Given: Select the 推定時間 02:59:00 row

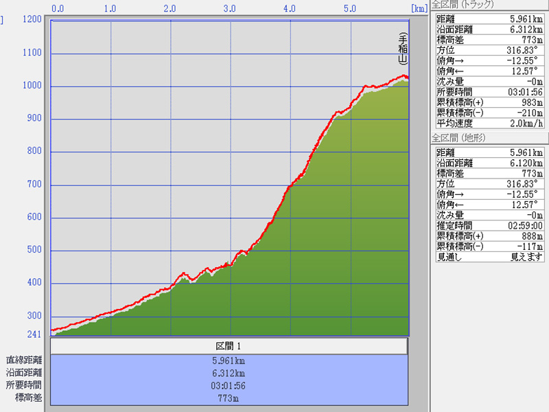Looking at the screenshot, I should (x=489, y=225).
